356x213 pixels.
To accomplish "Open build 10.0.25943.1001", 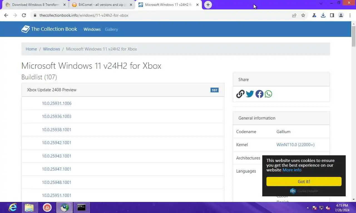I will point(57,156).
